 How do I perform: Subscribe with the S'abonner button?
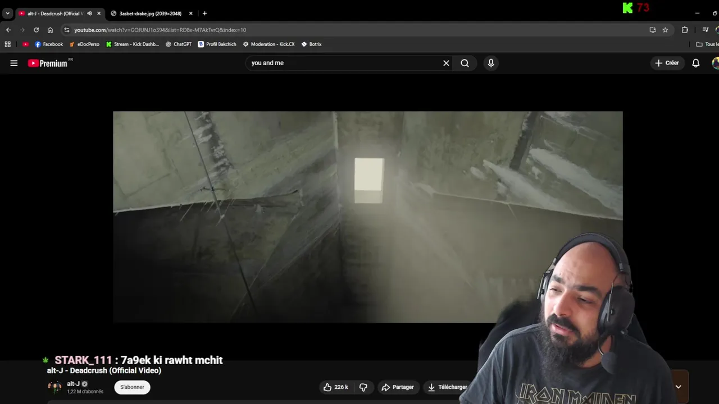click(133, 387)
